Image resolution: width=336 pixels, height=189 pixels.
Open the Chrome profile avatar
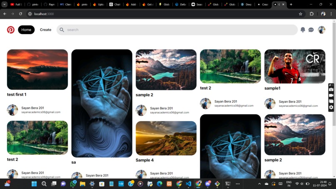tap(323, 14)
